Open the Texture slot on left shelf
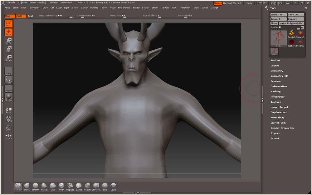The width and height of the screenshot is (312, 195). 8,88
